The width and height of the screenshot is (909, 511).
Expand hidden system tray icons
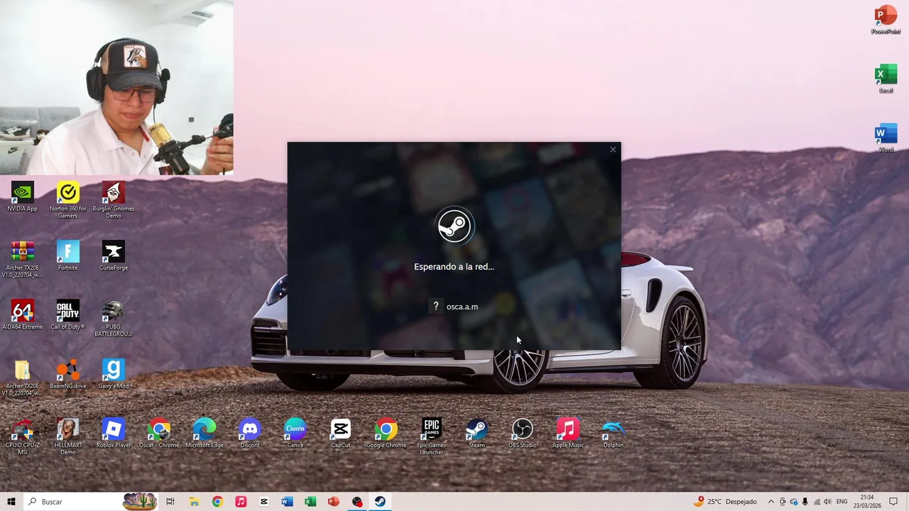(x=771, y=502)
